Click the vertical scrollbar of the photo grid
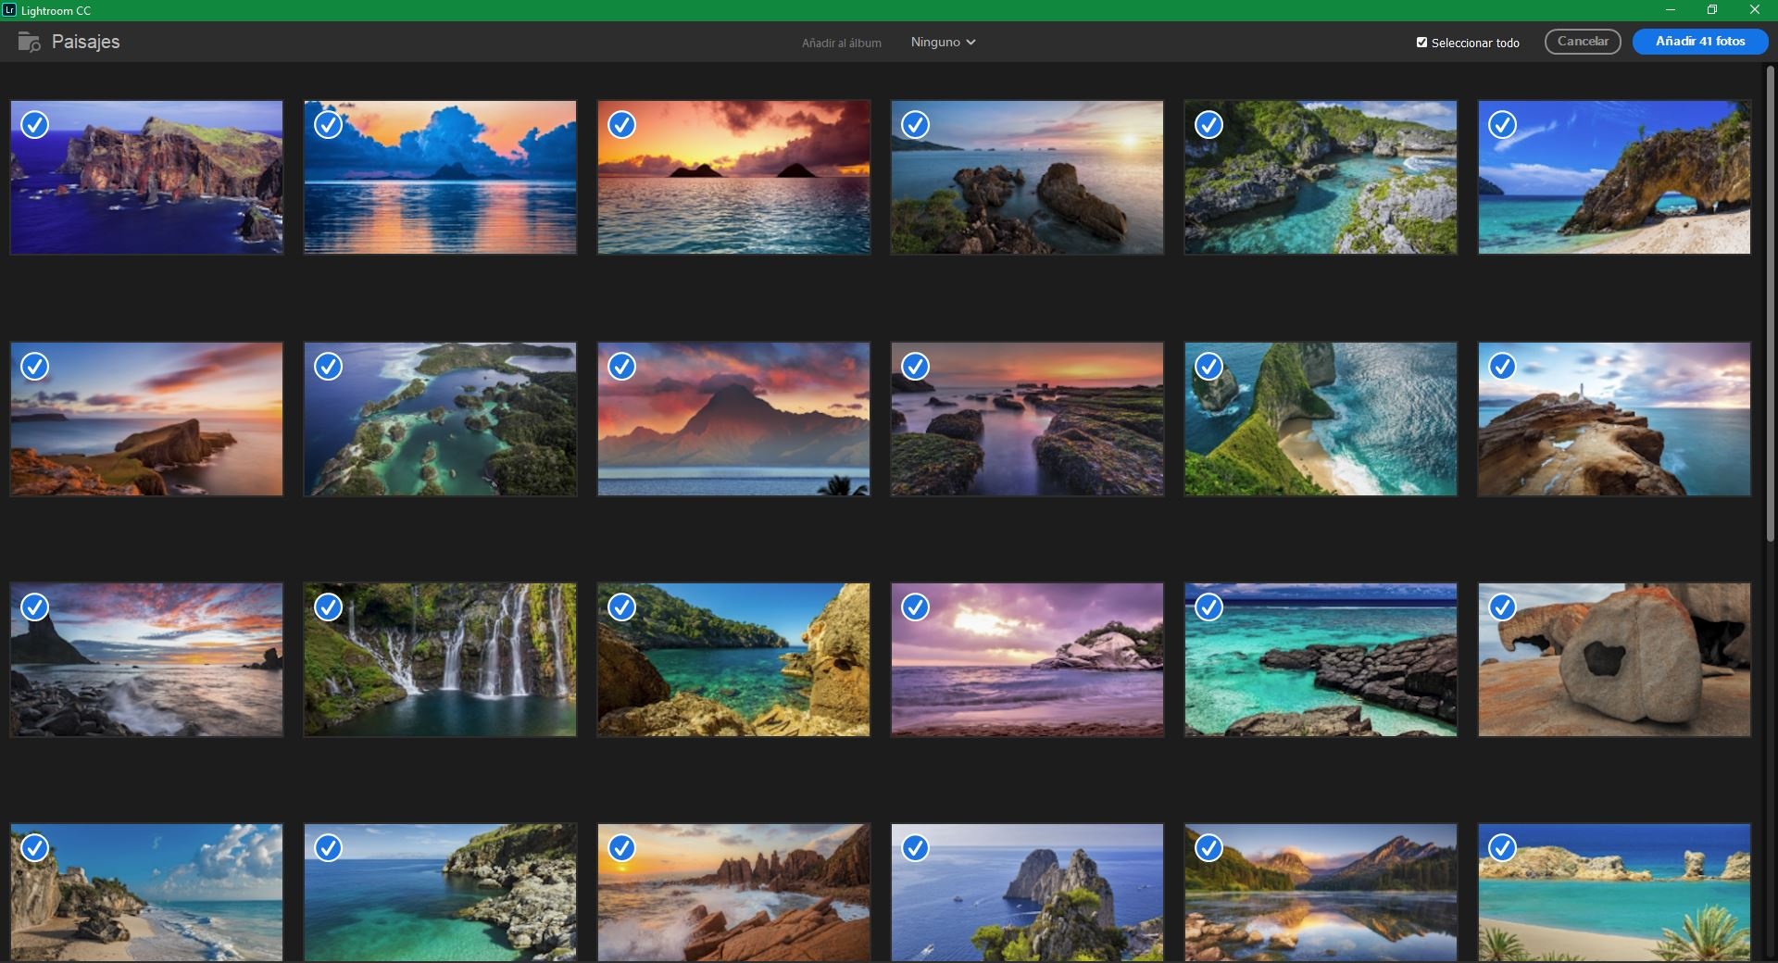 (x=1771, y=304)
